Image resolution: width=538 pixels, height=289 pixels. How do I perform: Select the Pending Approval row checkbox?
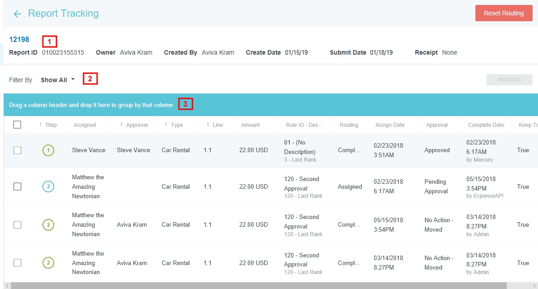pos(17,186)
